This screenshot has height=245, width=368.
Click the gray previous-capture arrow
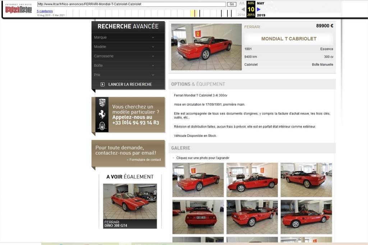coord(243,9)
